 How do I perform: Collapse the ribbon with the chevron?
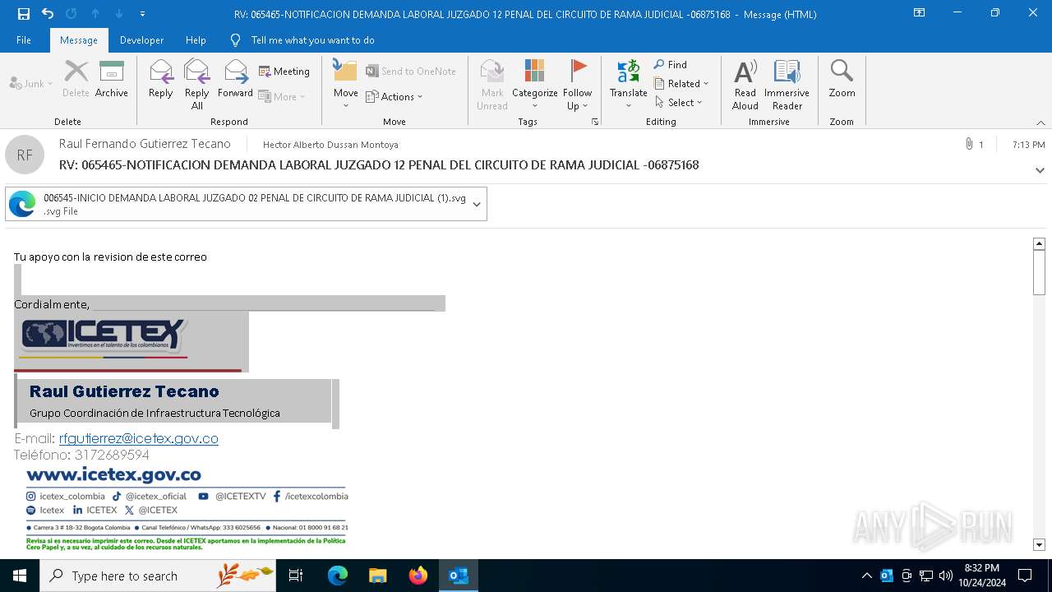1040,123
